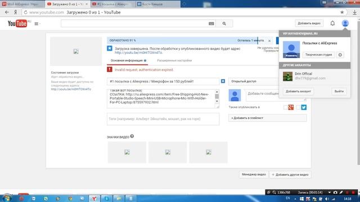
Task: Select the recorder pencil draw tool
Action: pos(341,192)
